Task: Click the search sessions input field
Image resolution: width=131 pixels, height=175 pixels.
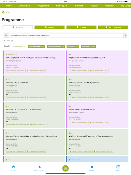Action: click(x=66, y=36)
